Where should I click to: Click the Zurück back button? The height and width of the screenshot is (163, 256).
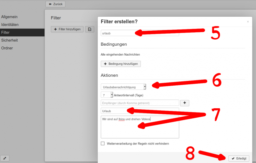coord(55,4)
